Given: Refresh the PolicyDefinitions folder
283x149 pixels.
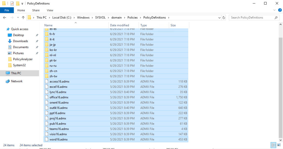Looking at the screenshot, I should [x=224, y=18].
